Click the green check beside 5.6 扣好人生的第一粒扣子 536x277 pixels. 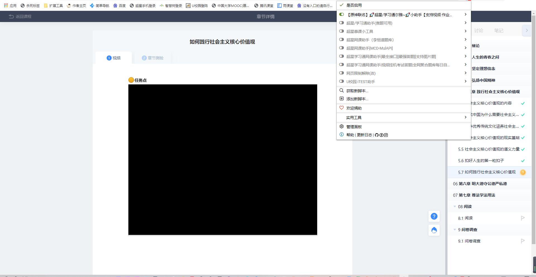coord(523,161)
